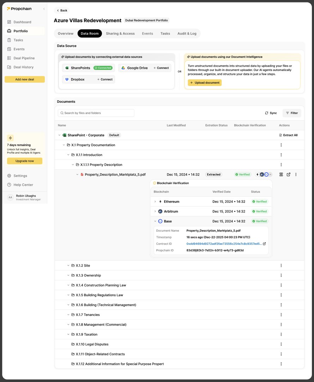Select Portfolio in the sidebar

tap(24, 31)
